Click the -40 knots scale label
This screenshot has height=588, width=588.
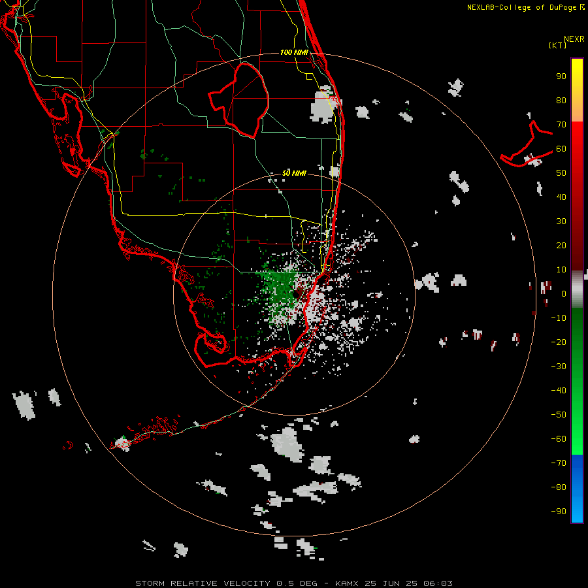click(x=559, y=391)
